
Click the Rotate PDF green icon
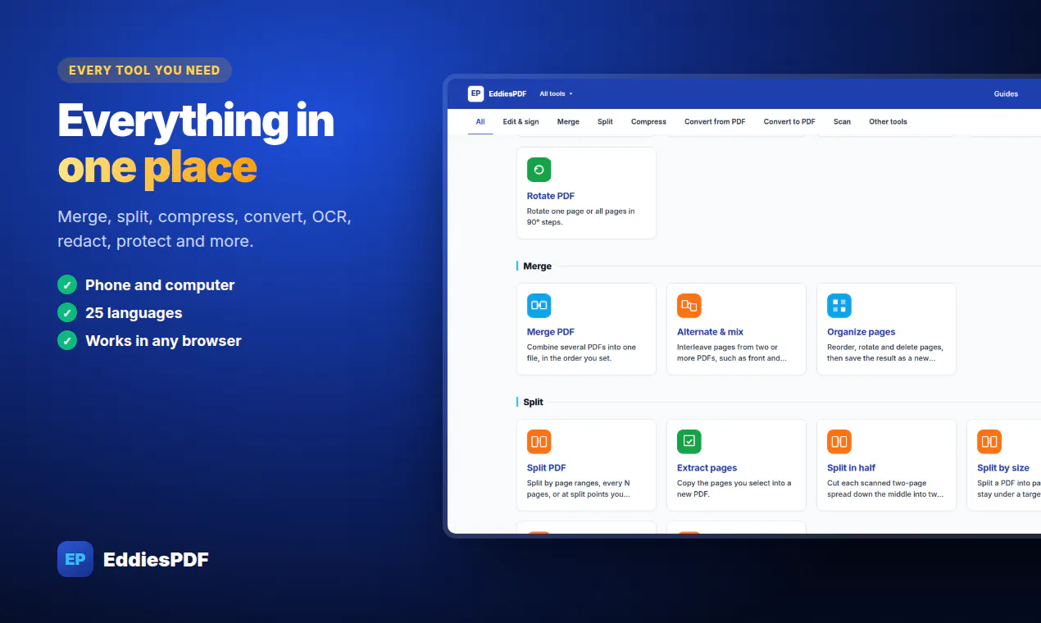tap(539, 170)
